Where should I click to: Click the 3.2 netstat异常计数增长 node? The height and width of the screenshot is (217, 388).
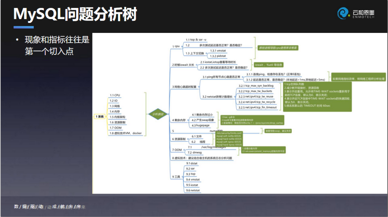click(217, 97)
